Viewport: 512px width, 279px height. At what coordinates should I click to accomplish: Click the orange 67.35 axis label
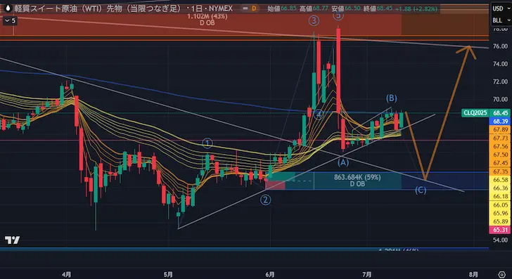[501, 171]
